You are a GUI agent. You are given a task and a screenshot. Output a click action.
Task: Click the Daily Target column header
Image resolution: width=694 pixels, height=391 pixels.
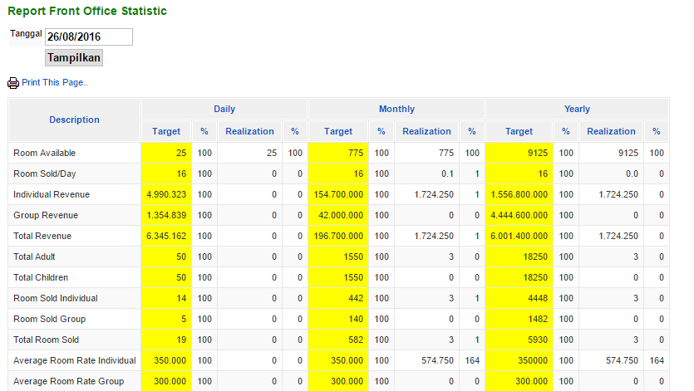tap(166, 131)
